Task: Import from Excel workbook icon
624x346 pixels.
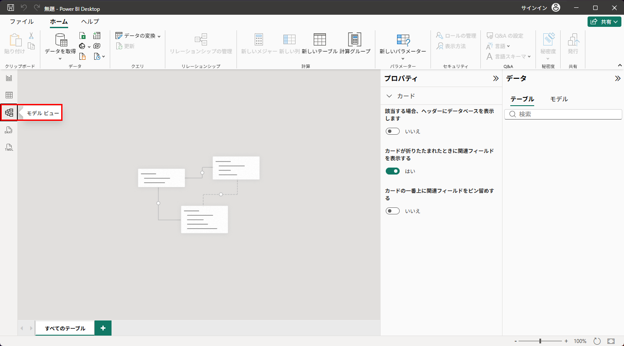Action: coord(82,36)
